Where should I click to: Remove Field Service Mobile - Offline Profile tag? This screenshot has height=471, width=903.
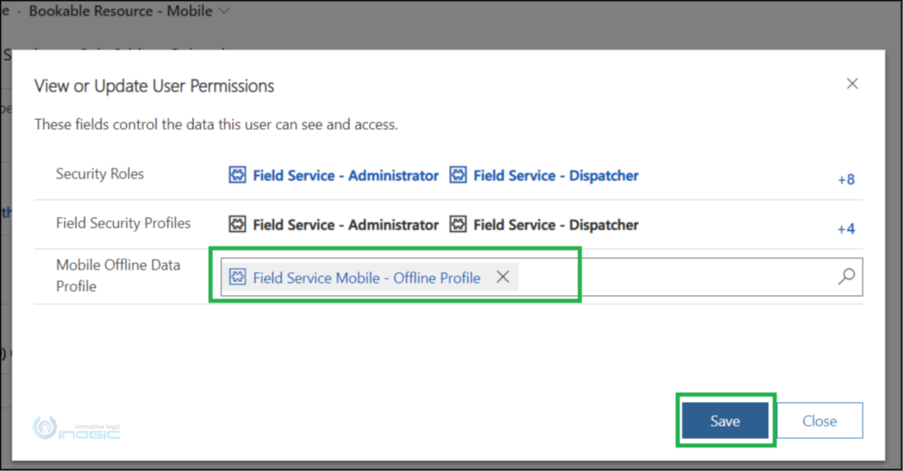click(502, 277)
